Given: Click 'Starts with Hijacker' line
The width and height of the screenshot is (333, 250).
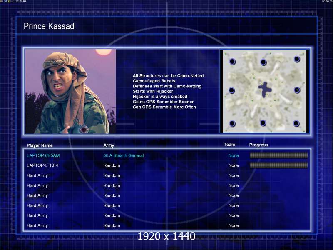Looking at the screenshot, I should pos(153,91).
